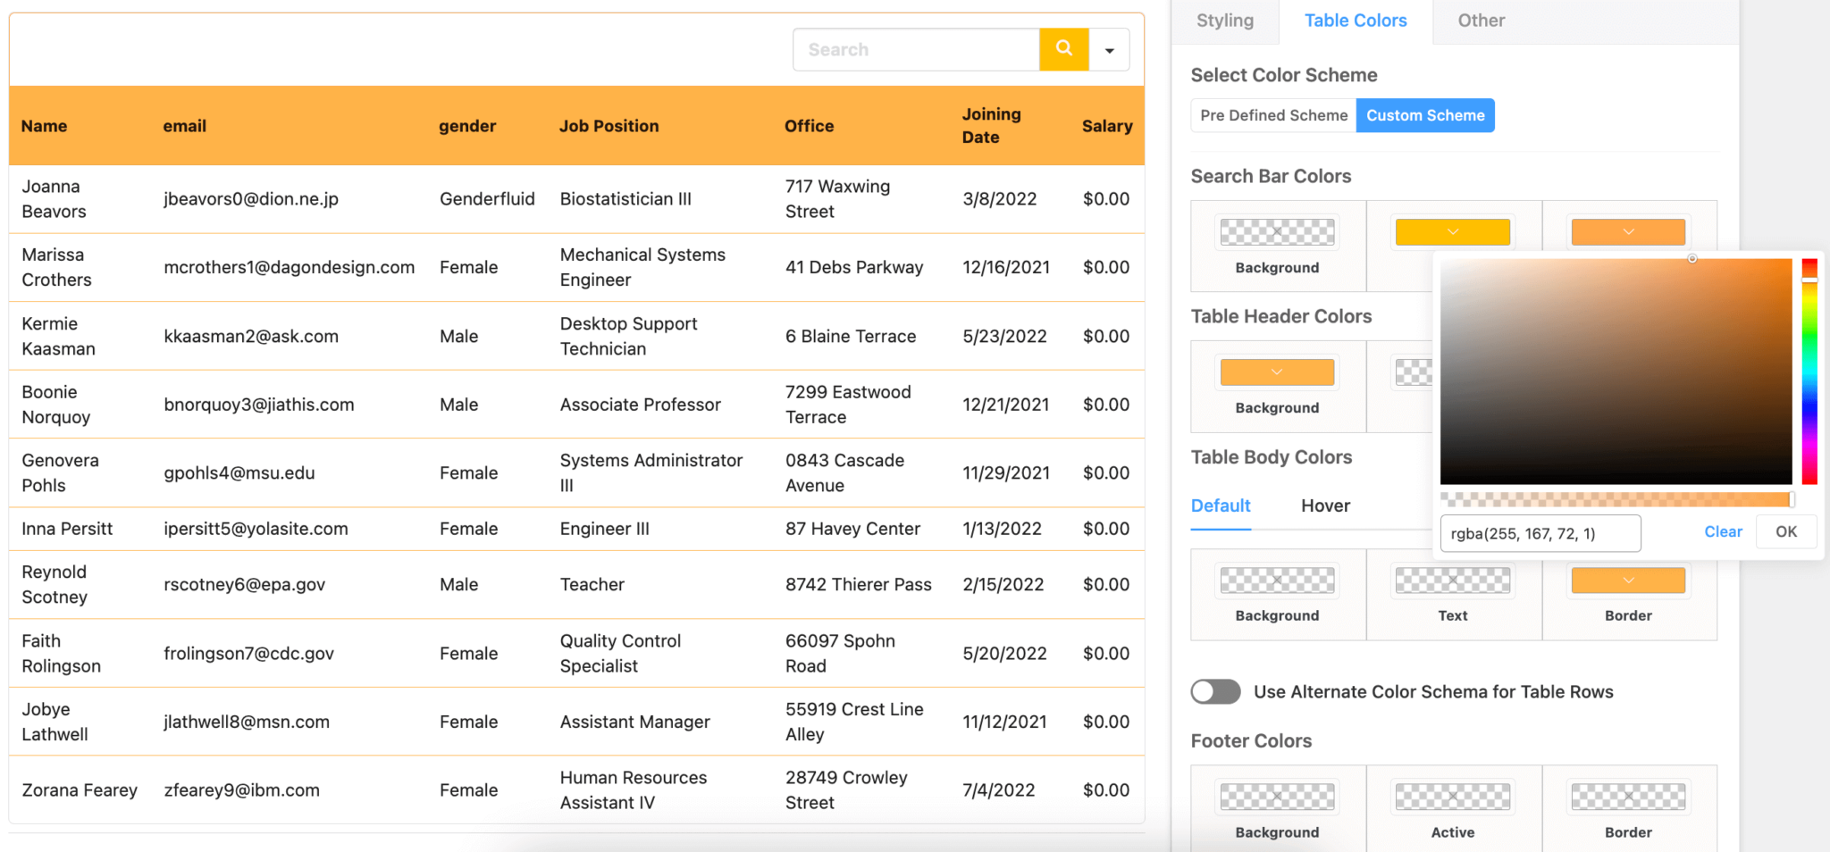Click the hue slider strip

coord(1809,372)
